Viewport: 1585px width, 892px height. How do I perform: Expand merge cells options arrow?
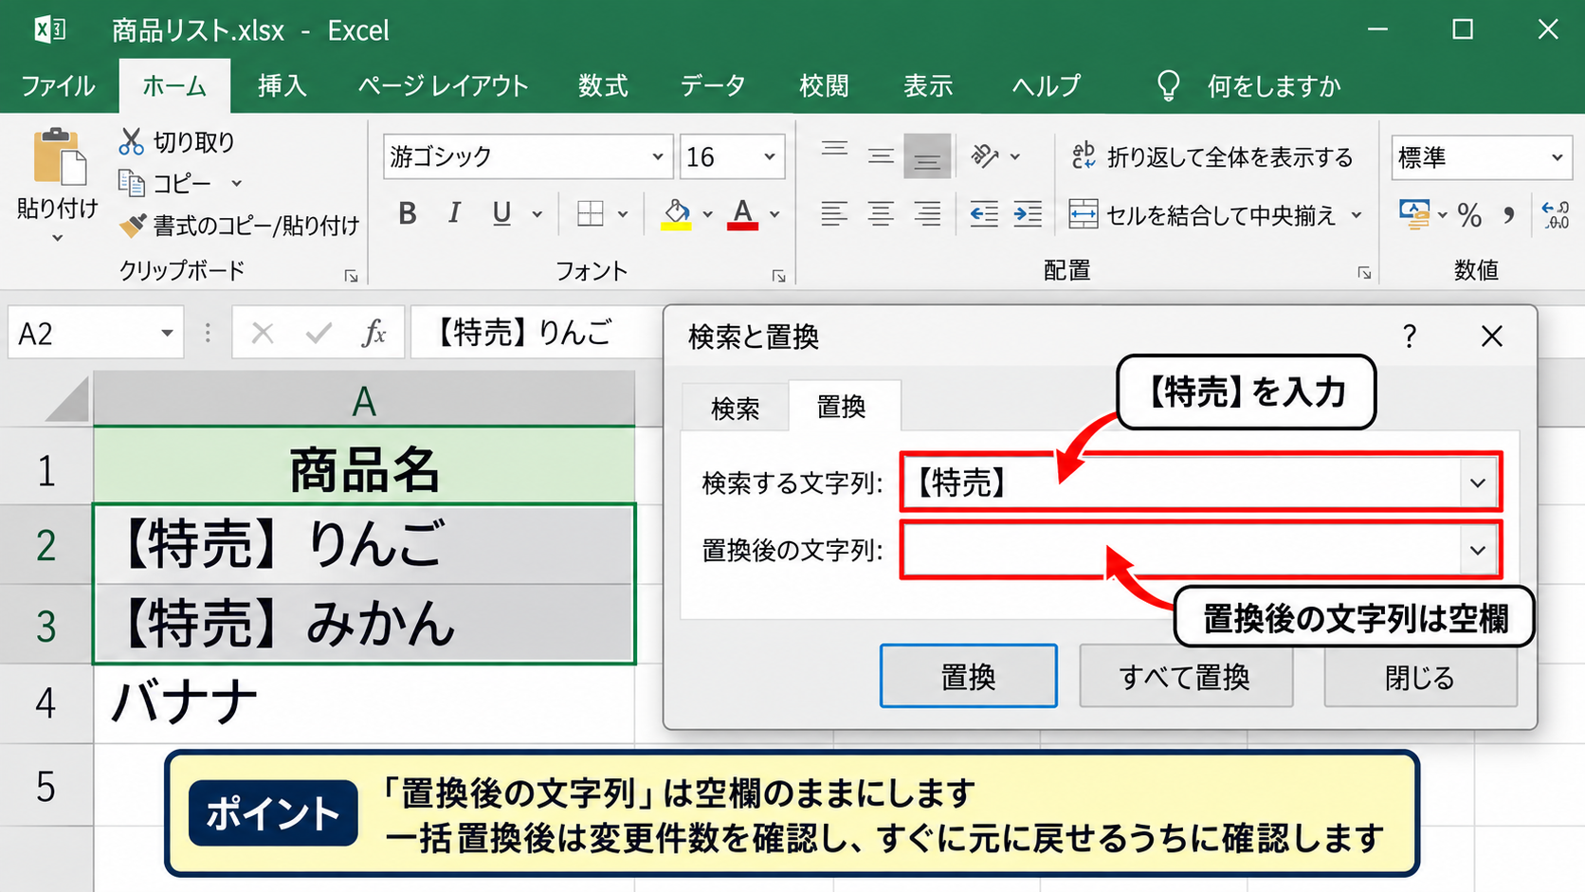point(1357,215)
